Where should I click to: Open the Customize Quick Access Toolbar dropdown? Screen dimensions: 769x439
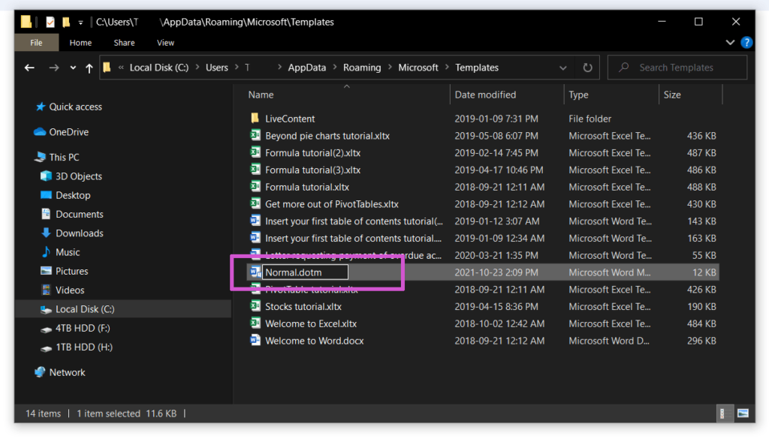pos(80,23)
